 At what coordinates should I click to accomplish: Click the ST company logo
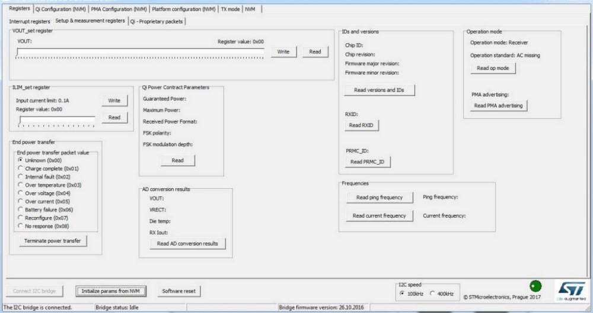coord(572,290)
